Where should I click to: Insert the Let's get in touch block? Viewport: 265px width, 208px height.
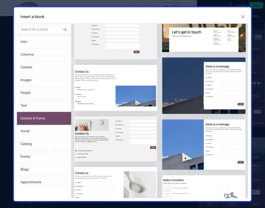point(204,38)
